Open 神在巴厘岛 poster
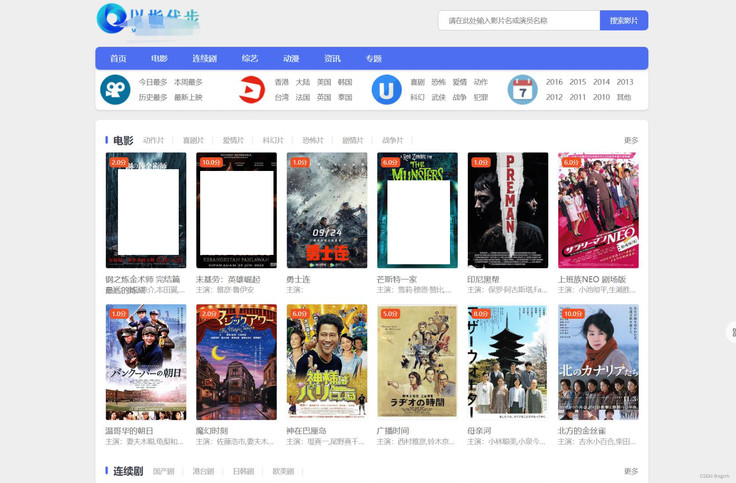The height and width of the screenshot is (483, 736). [327, 362]
